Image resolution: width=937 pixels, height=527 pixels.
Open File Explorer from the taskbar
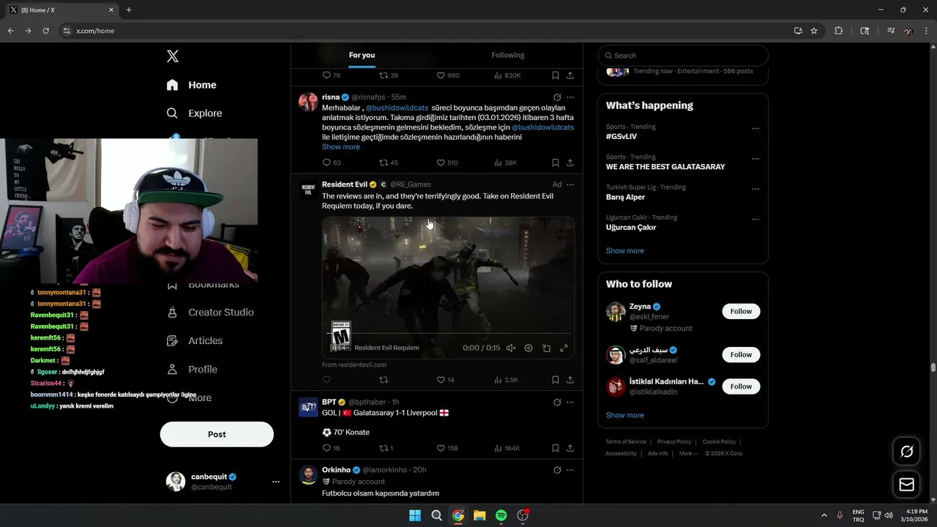click(479, 515)
